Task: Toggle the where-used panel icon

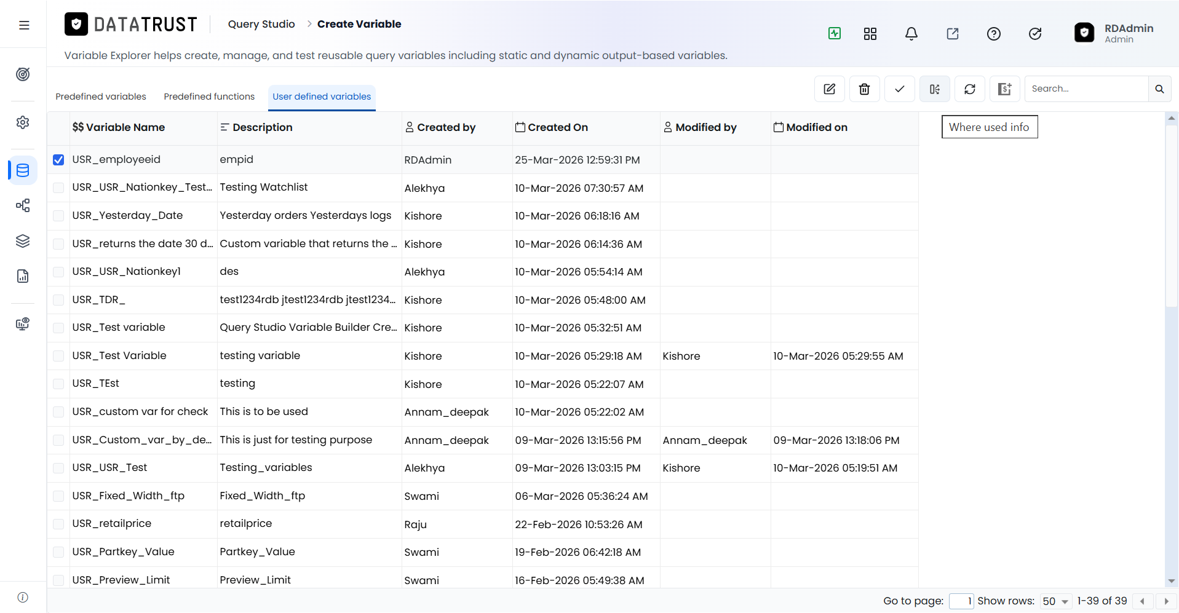Action: click(935, 89)
